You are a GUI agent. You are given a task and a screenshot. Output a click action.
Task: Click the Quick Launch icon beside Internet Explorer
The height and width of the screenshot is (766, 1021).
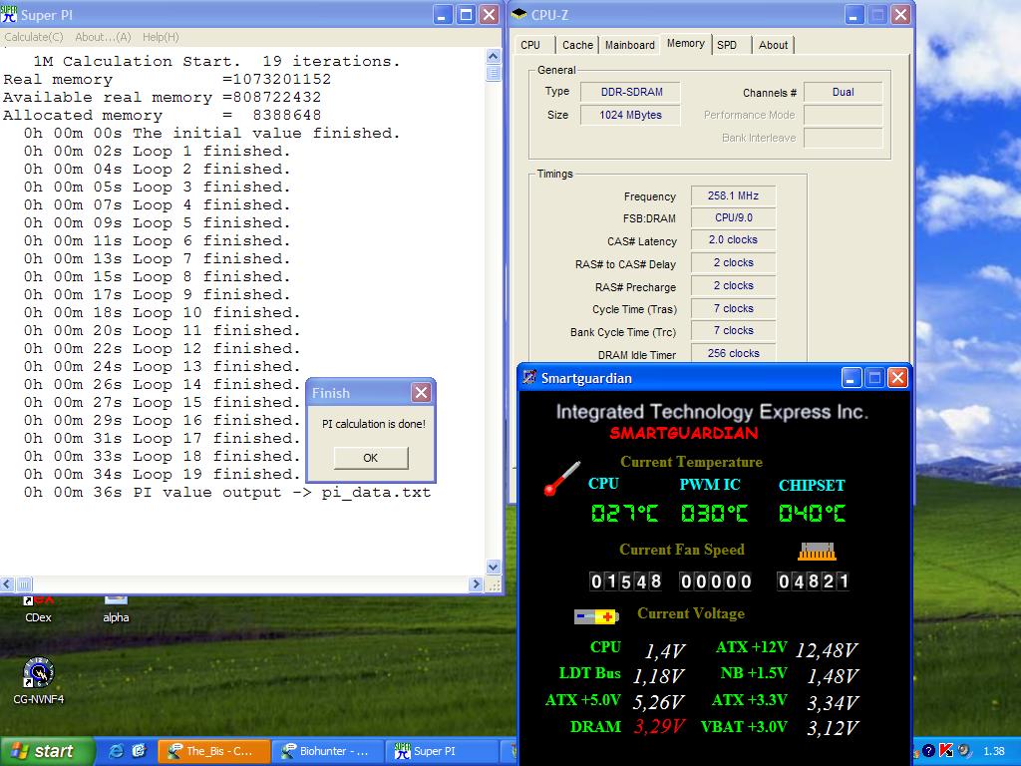pos(140,751)
